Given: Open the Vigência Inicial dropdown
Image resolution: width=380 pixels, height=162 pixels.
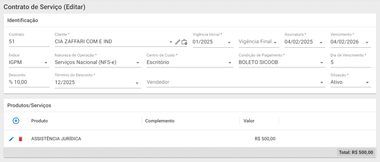Looking at the screenshot, I should click(x=229, y=42).
